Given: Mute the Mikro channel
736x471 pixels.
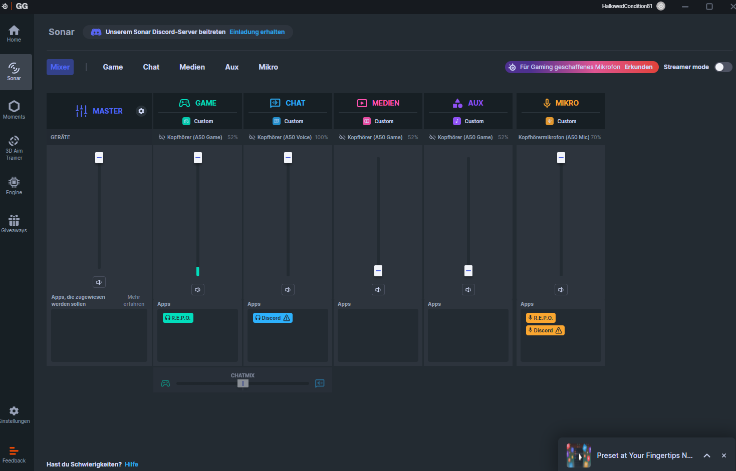Looking at the screenshot, I should (561, 290).
